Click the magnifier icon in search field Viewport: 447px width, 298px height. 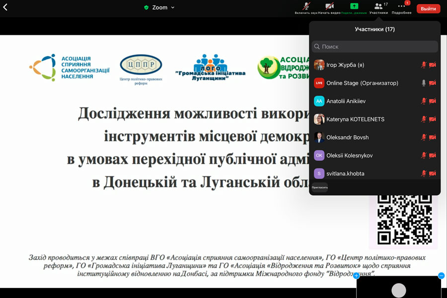click(317, 47)
